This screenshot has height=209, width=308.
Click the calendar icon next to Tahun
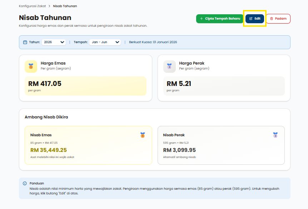coord(25,42)
